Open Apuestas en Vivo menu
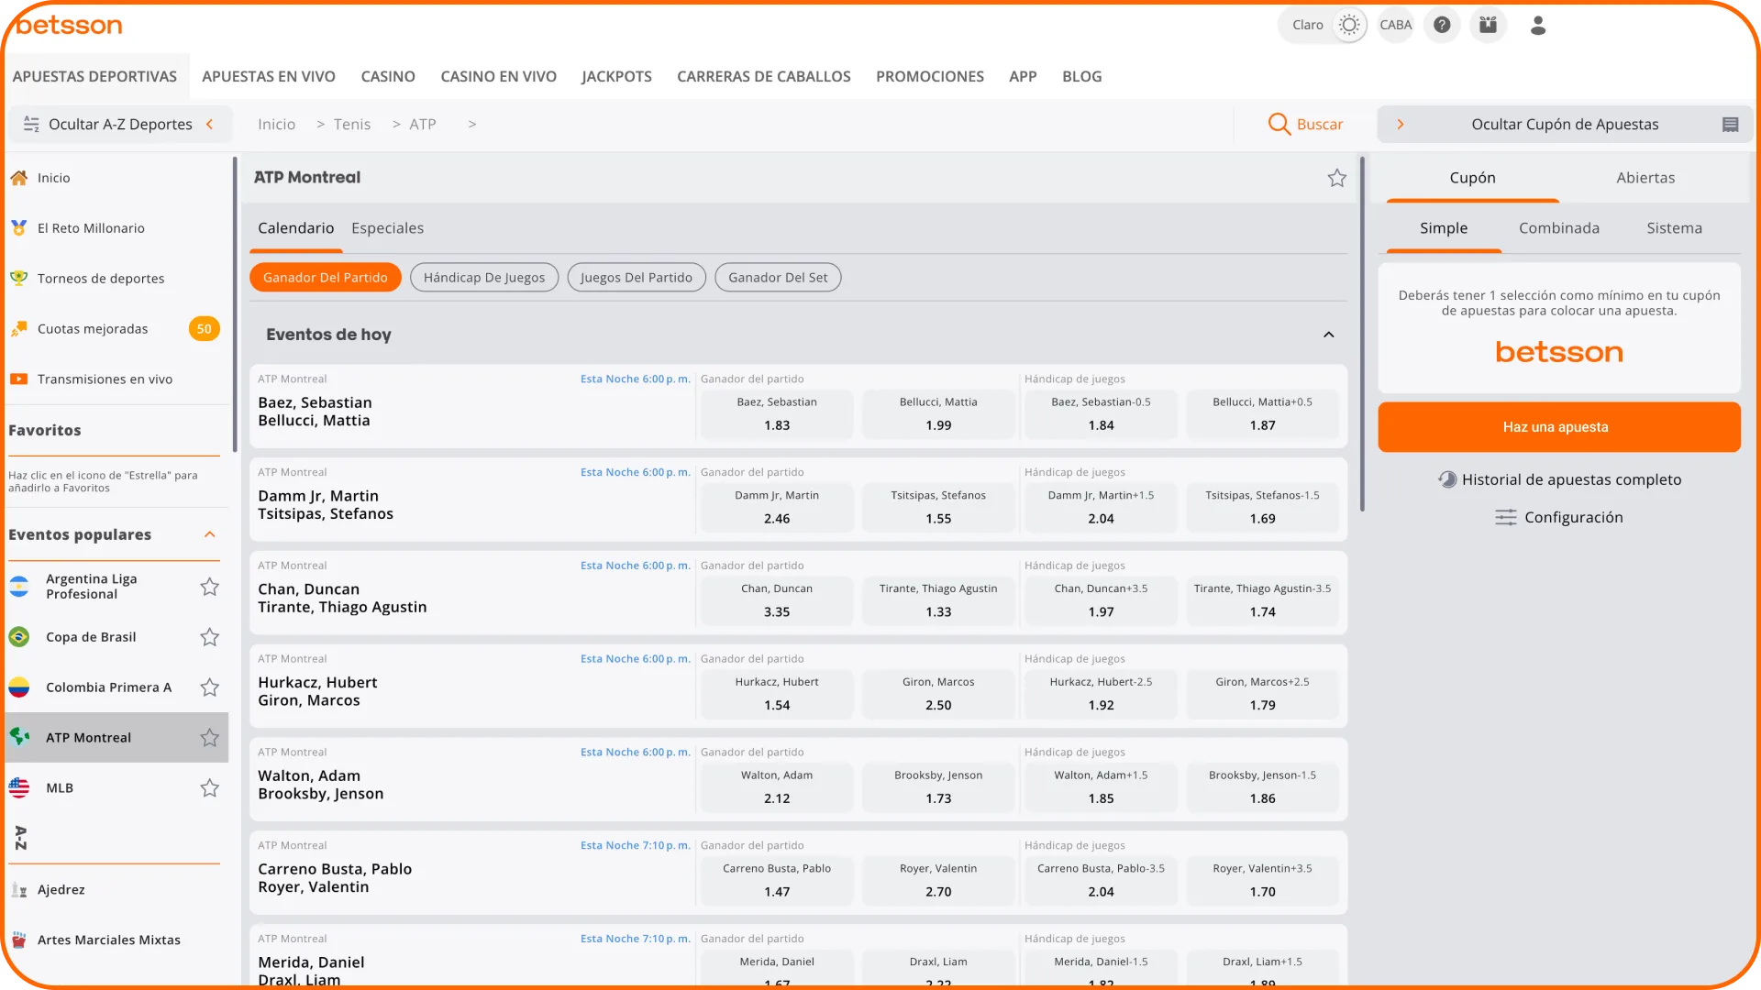The width and height of the screenshot is (1761, 990). (269, 76)
